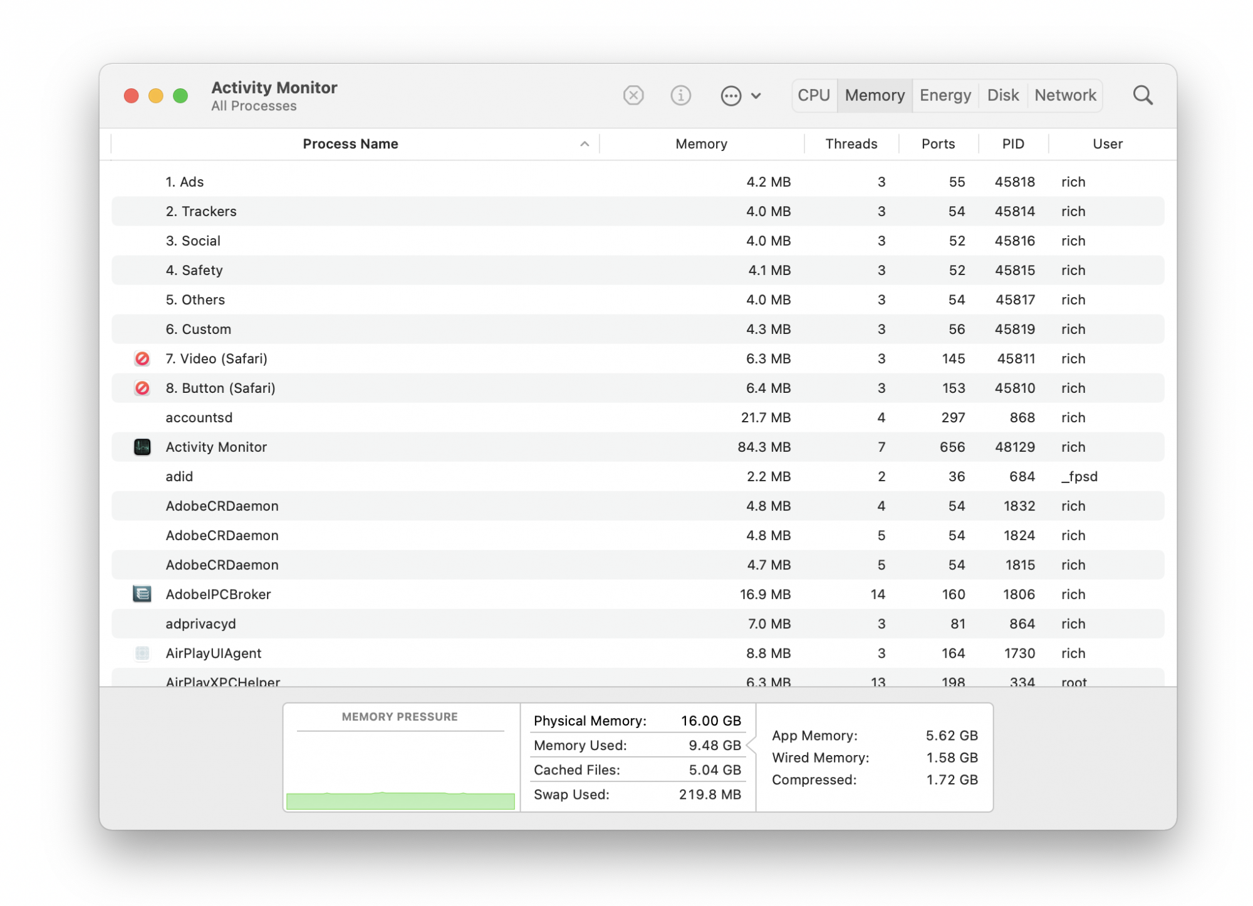Image resolution: width=1253 pixels, height=906 pixels.
Task: Select the '8. Button (Safari)' process name
Action: pos(221,388)
